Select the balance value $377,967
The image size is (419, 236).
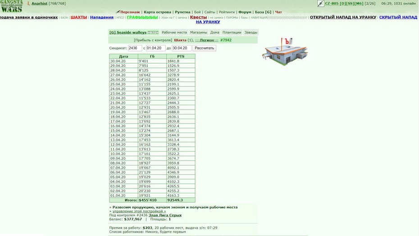[x=133, y=219]
